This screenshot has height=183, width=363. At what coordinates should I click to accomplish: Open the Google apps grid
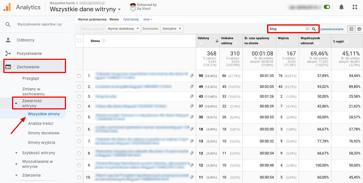[x=355, y=7]
